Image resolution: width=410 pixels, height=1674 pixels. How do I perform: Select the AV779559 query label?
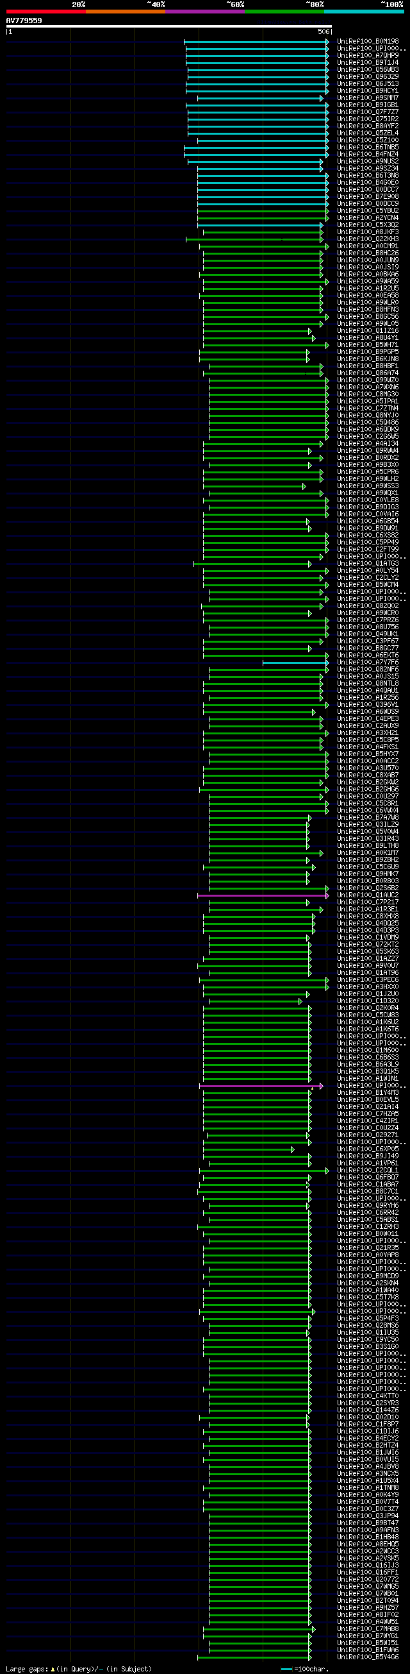click(x=24, y=21)
